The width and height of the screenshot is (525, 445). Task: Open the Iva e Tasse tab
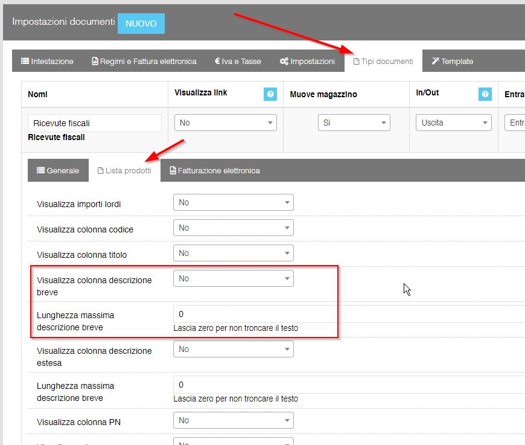237,61
